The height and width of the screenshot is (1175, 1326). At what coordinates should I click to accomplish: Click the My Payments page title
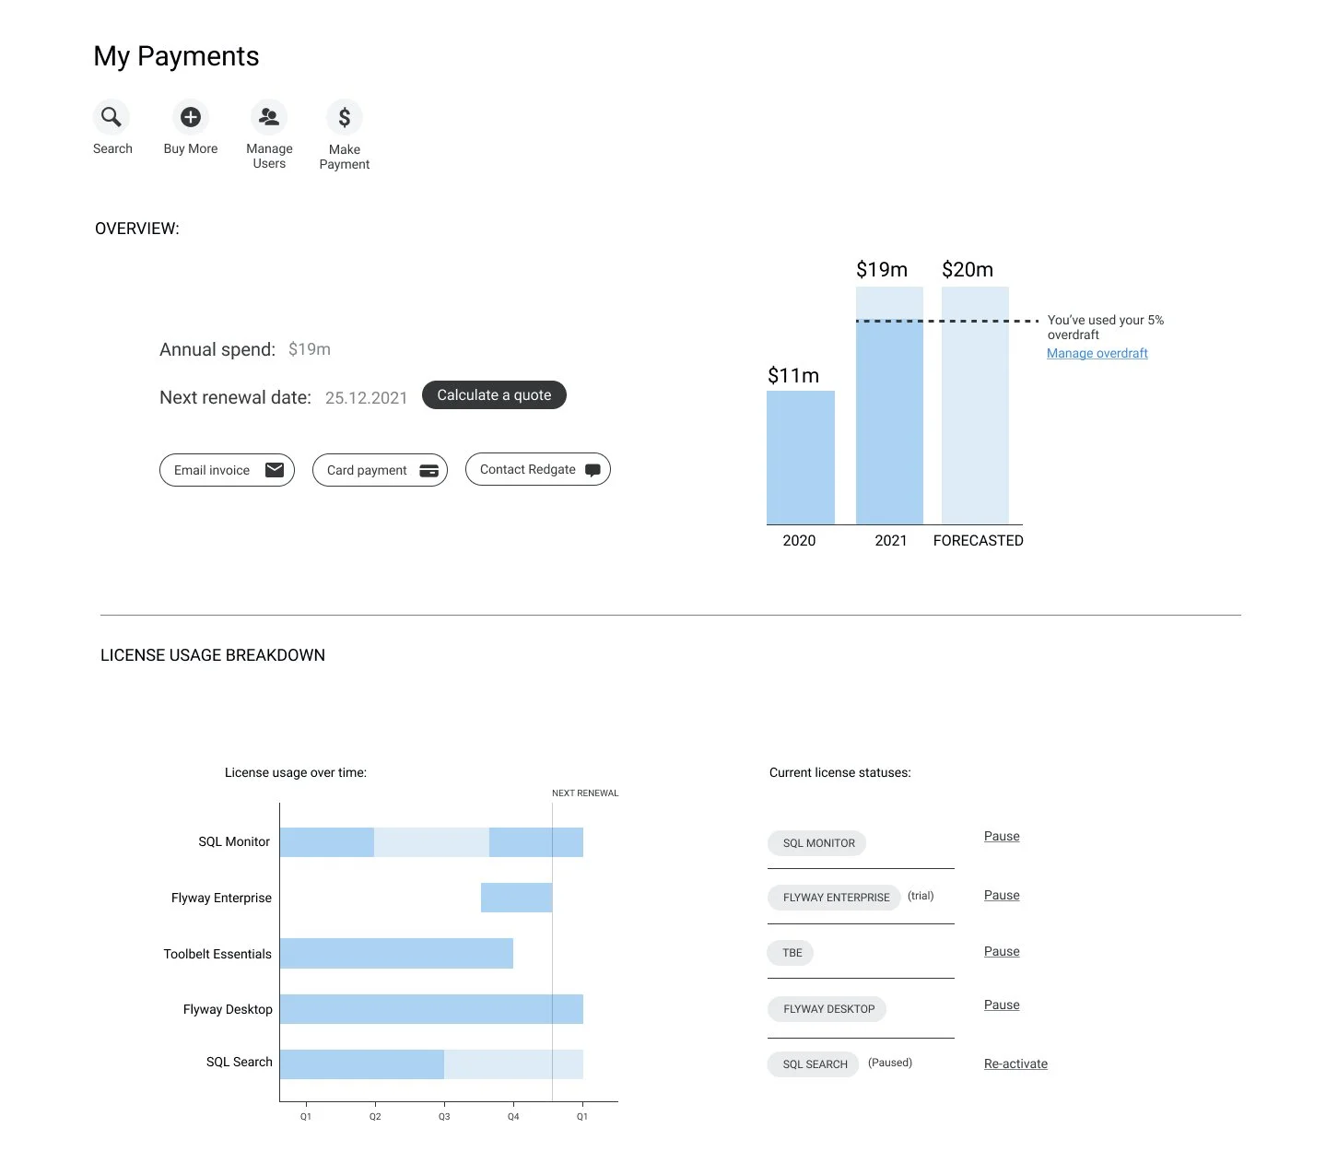[176, 56]
